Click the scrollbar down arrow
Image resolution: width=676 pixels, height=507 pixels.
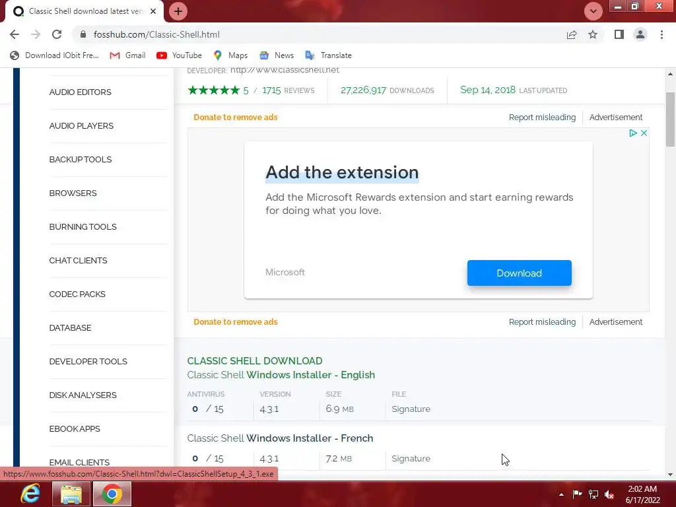tap(671, 475)
